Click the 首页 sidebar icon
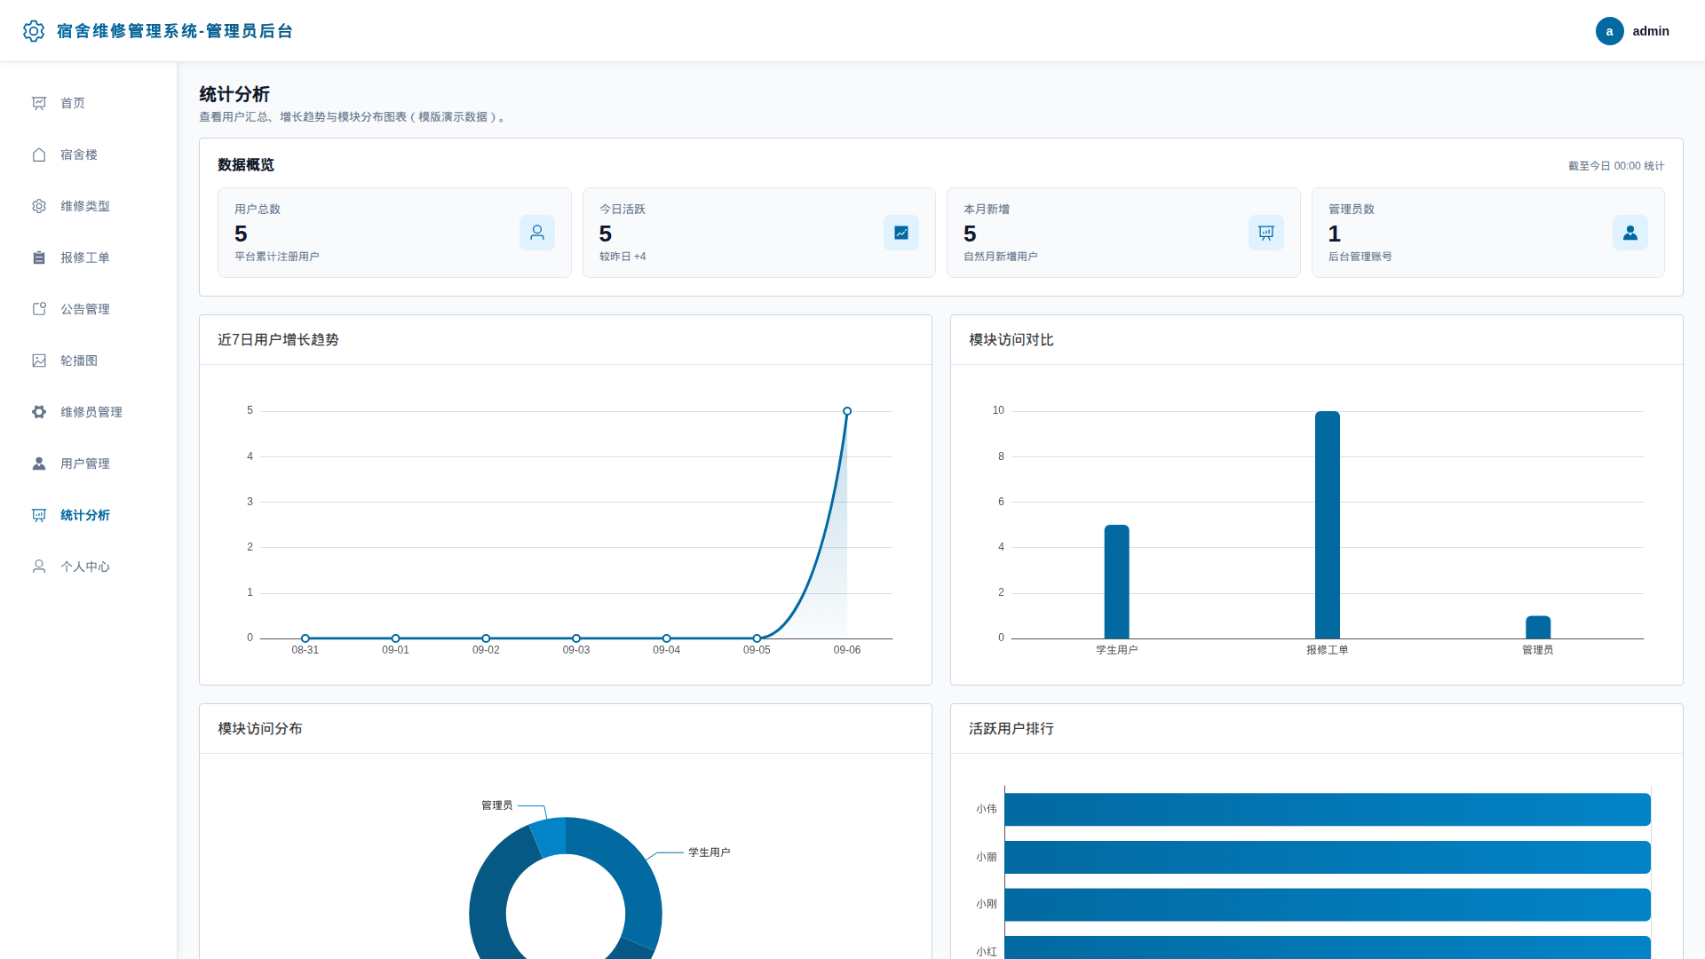This screenshot has height=959, width=1705. click(x=39, y=103)
